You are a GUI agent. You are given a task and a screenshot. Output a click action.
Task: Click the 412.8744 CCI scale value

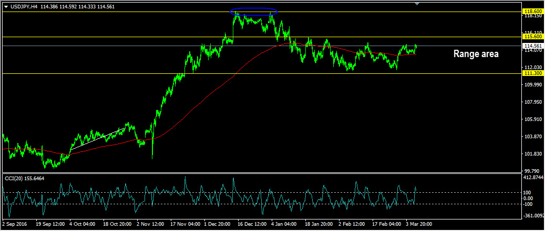533,178
